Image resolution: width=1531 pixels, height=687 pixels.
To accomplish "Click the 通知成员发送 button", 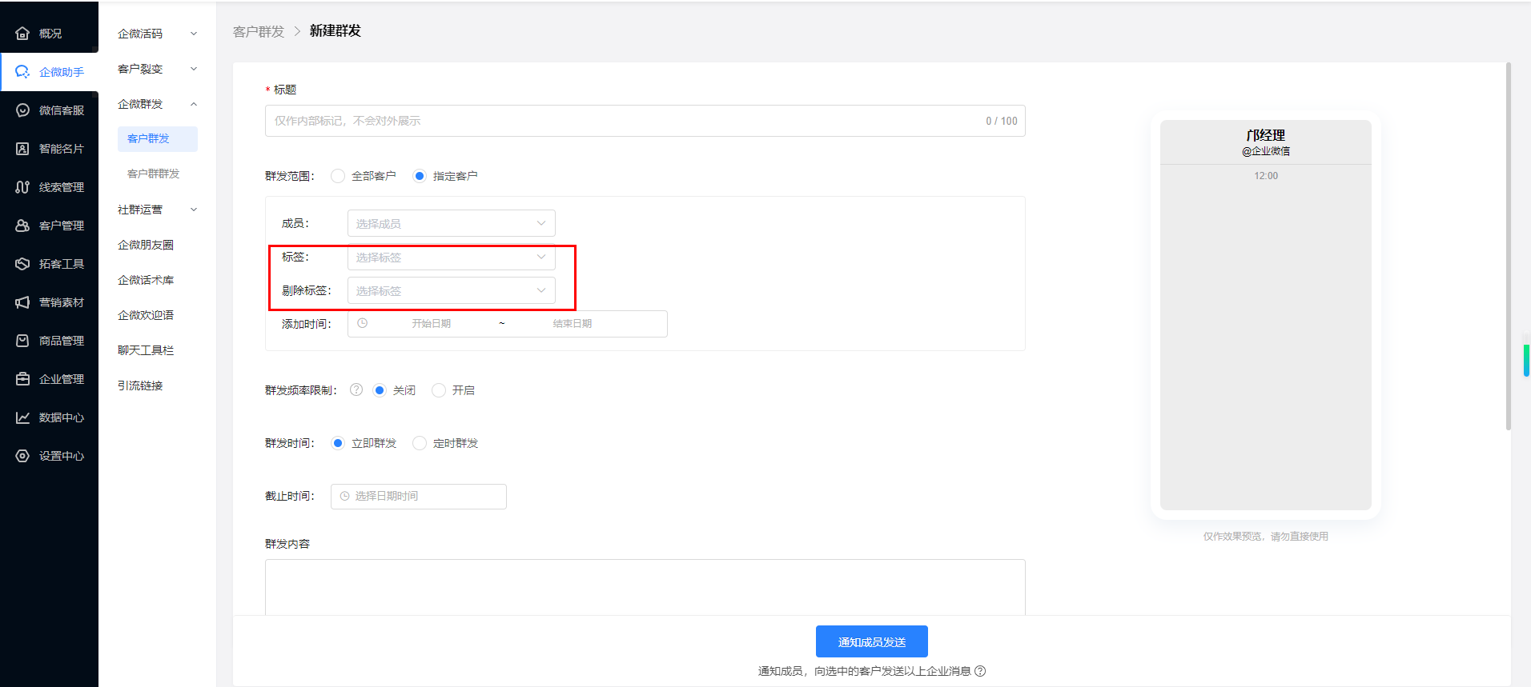I will (871, 641).
